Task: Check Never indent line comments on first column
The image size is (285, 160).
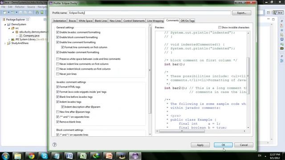Action: click(57, 64)
